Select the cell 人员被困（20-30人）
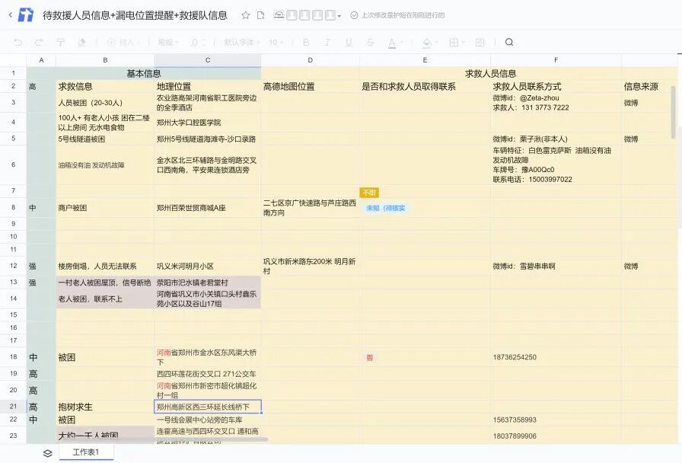This screenshot has width=682, height=463. tap(105, 103)
